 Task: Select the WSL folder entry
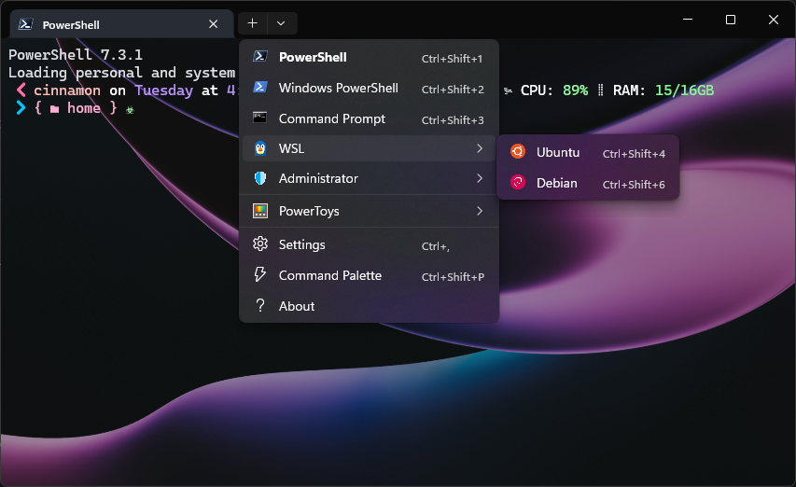(x=369, y=148)
